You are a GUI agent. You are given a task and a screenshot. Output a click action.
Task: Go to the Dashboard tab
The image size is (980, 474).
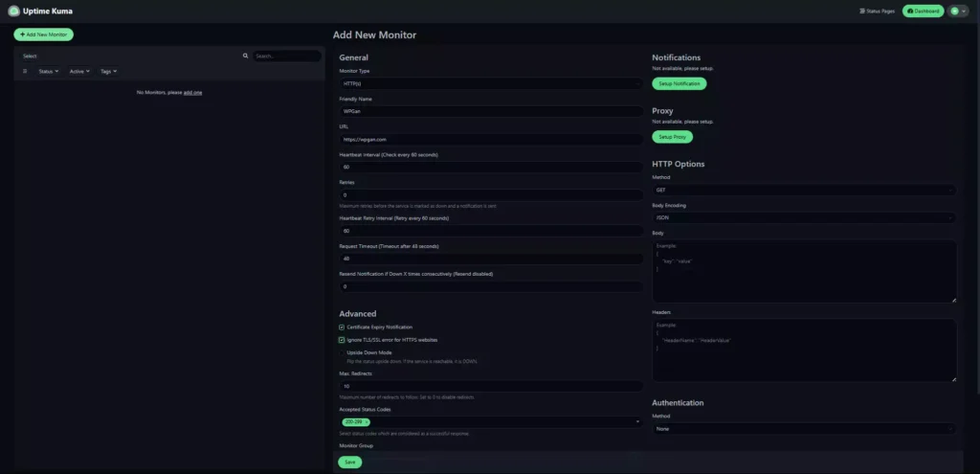point(924,11)
